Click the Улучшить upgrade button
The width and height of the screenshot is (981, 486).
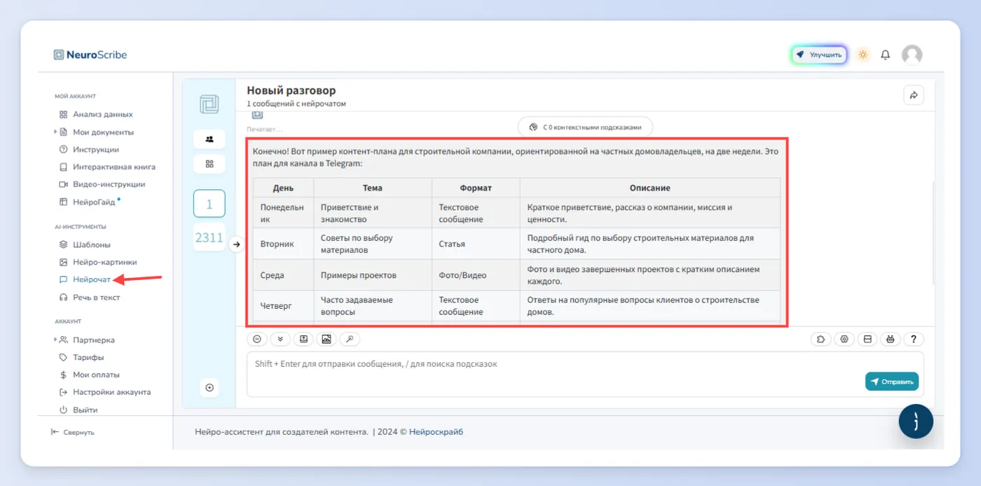[819, 55]
